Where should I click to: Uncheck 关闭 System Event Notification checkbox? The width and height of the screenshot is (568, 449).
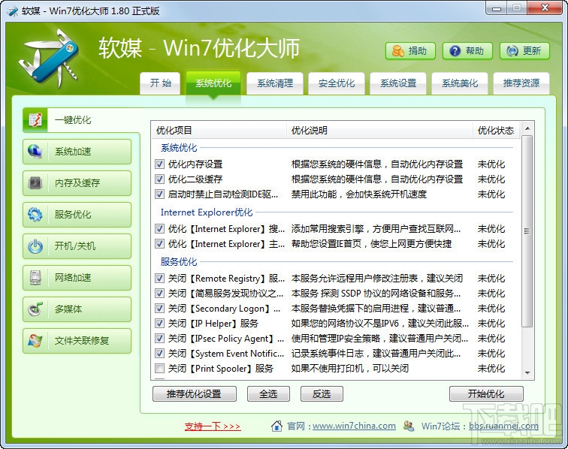[159, 353]
